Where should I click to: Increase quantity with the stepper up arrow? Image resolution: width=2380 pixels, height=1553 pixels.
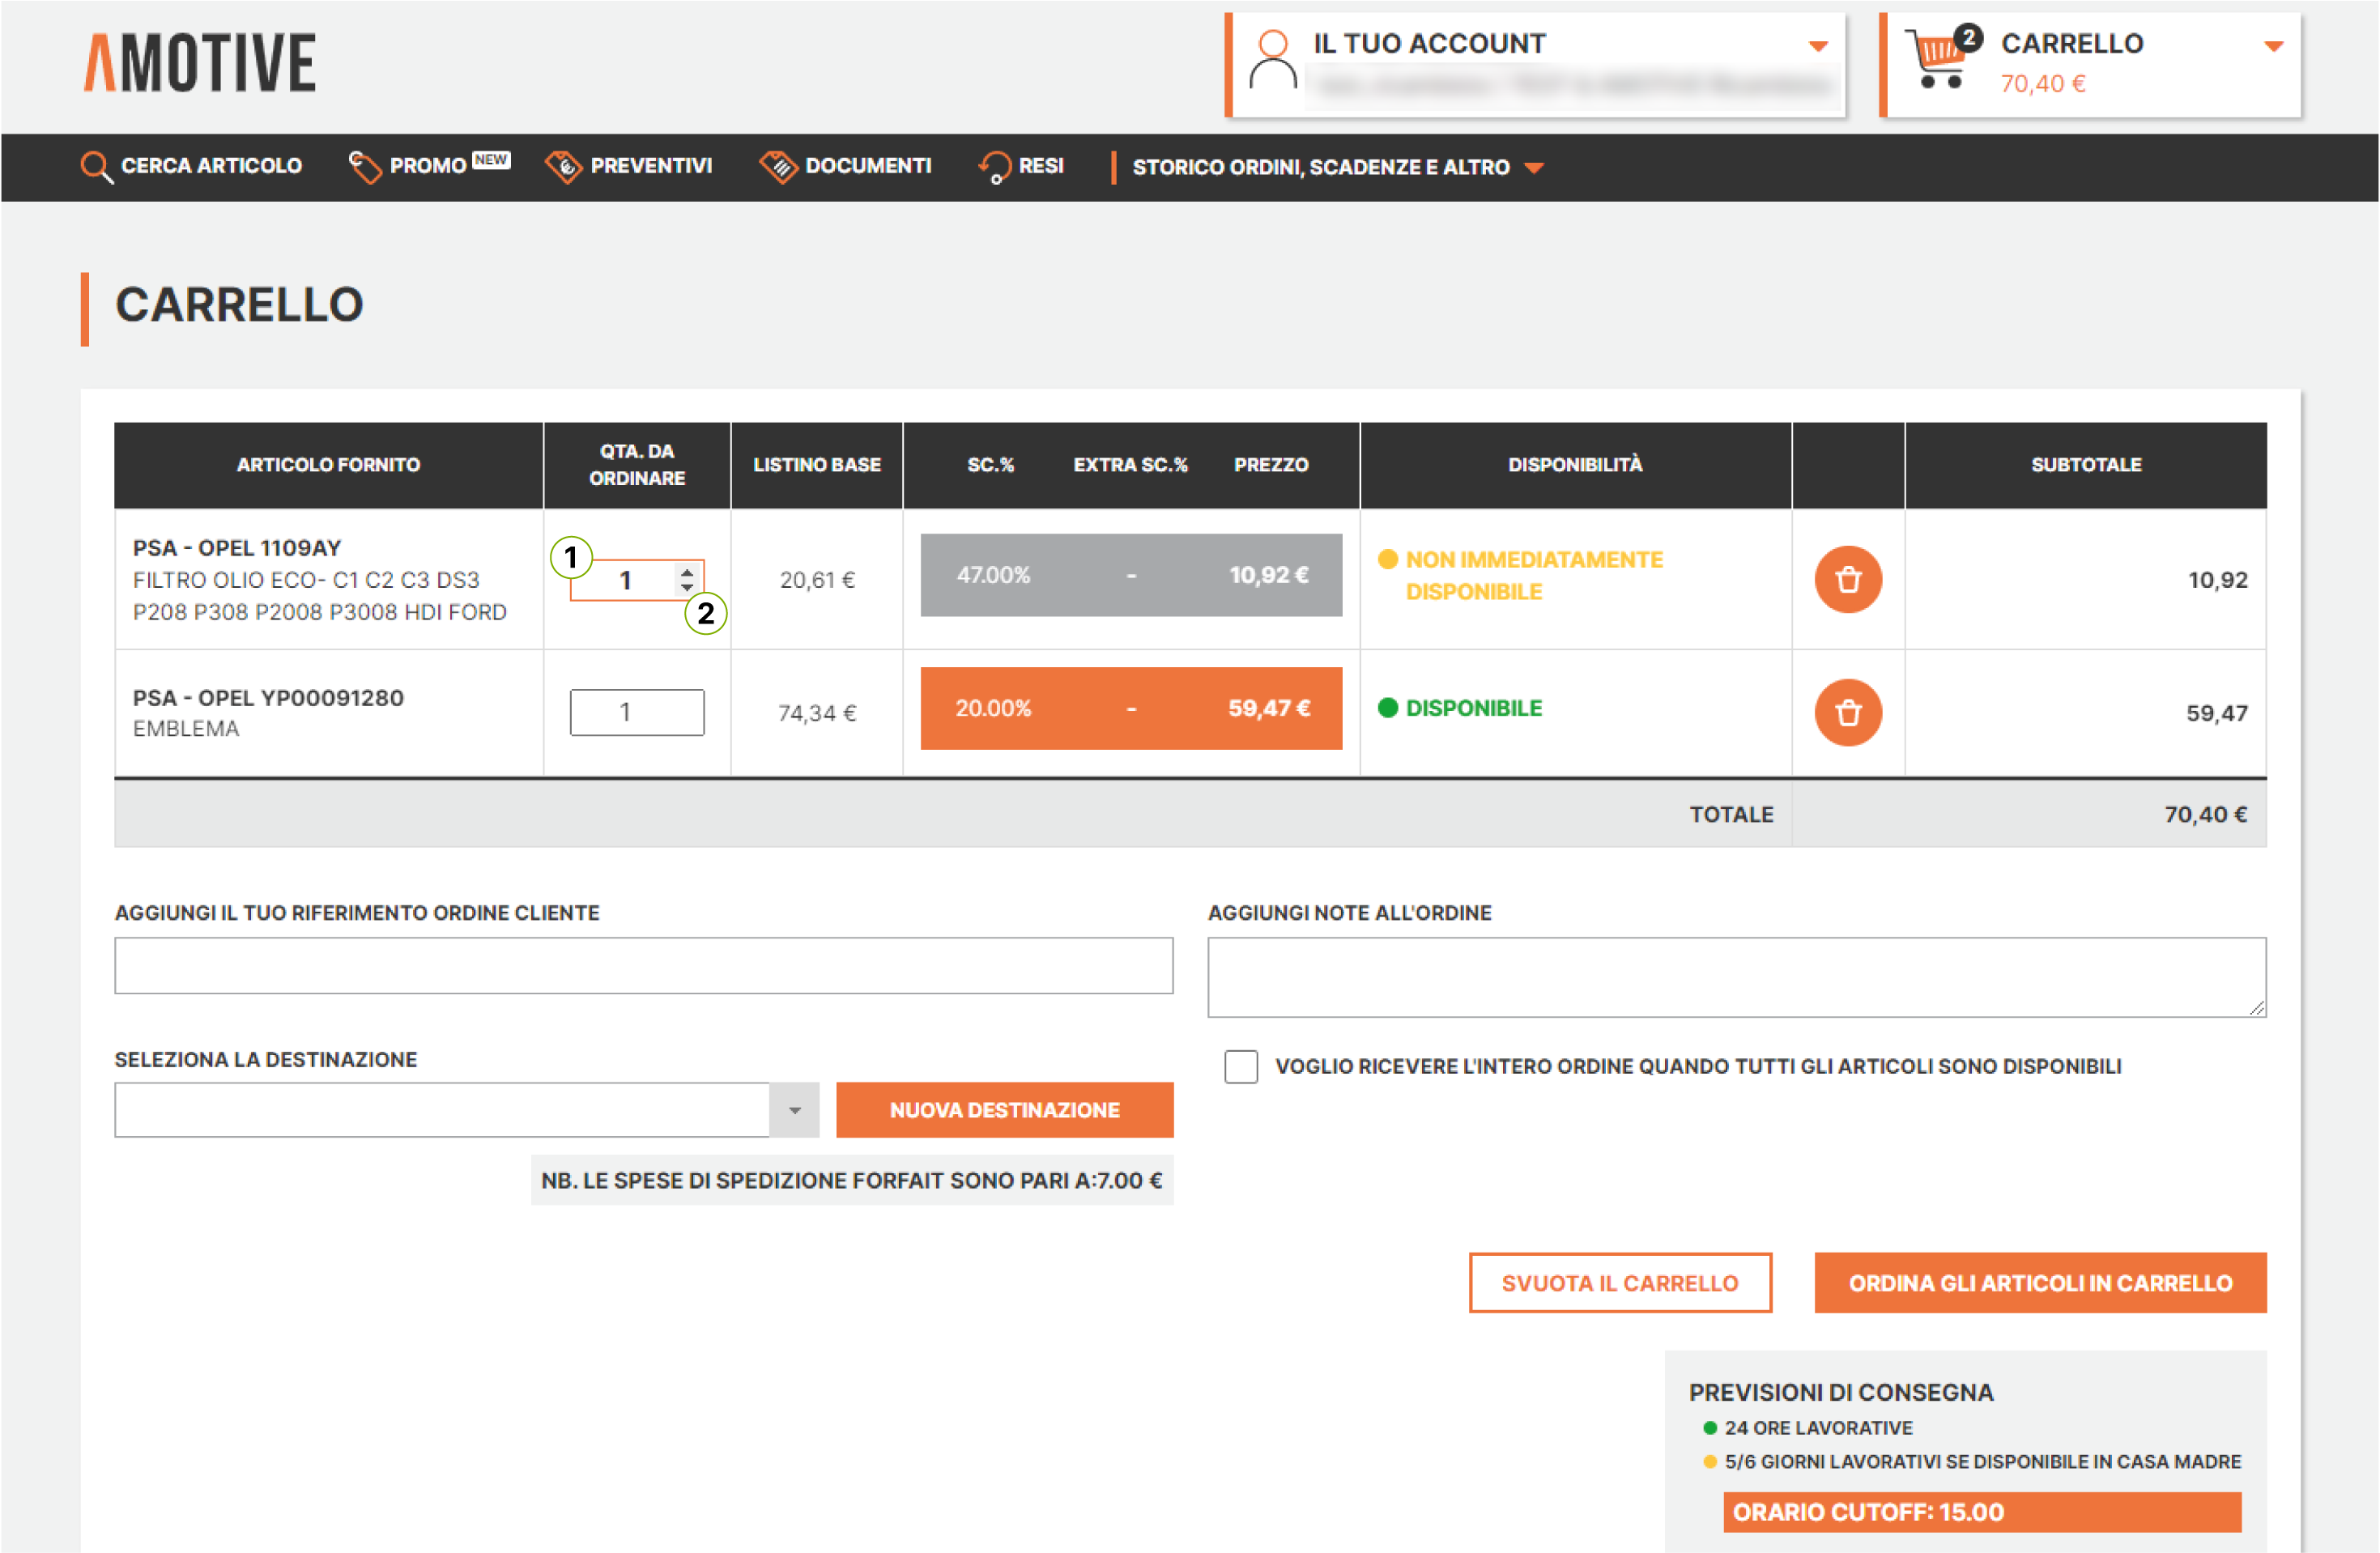coord(686,573)
